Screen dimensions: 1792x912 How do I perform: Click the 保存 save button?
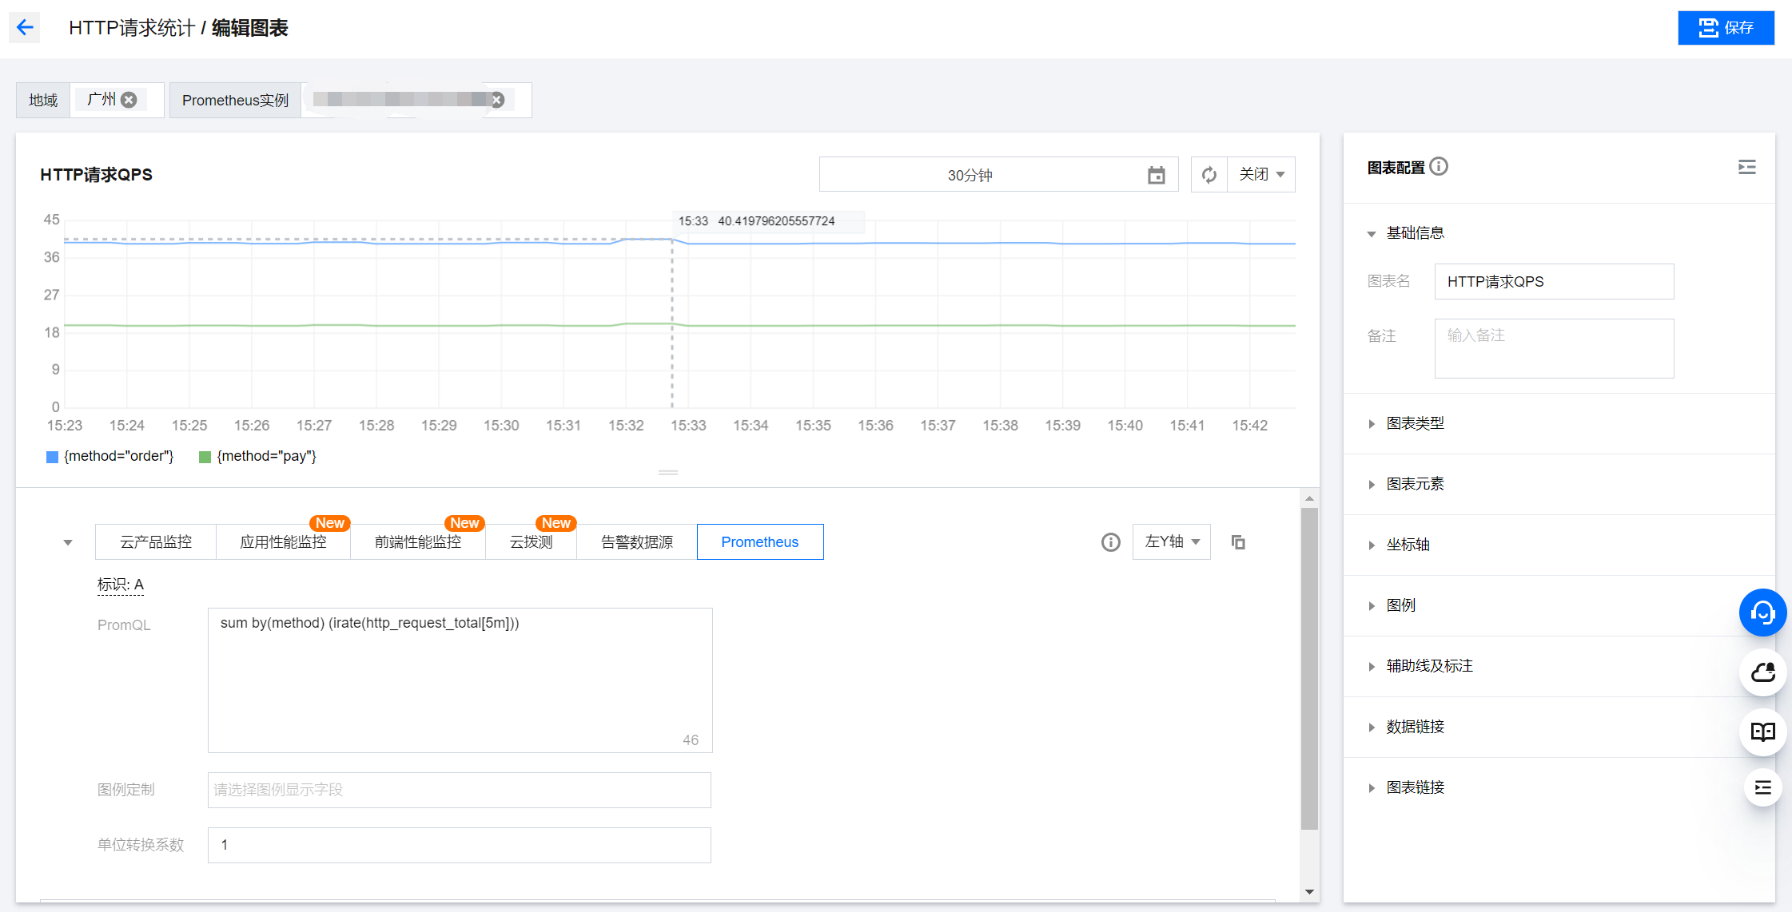1725,28
